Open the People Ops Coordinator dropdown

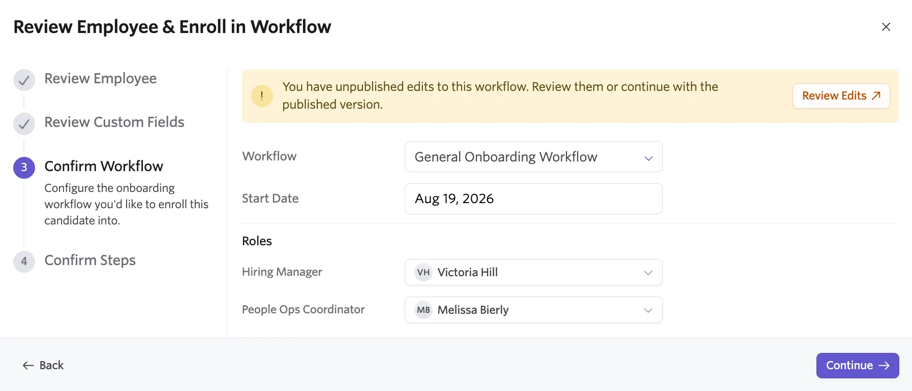pyautogui.click(x=533, y=310)
